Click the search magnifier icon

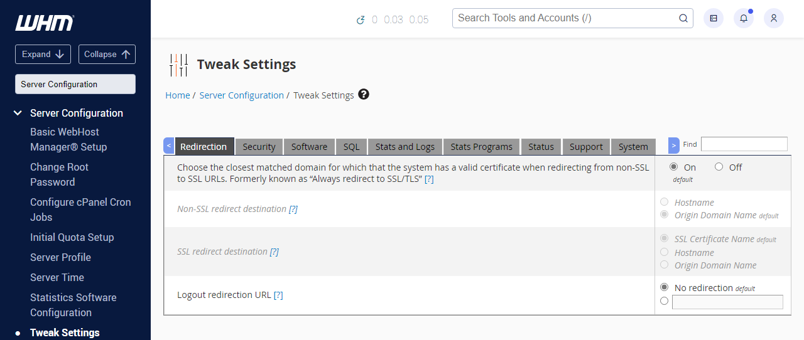pyautogui.click(x=683, y=18)
